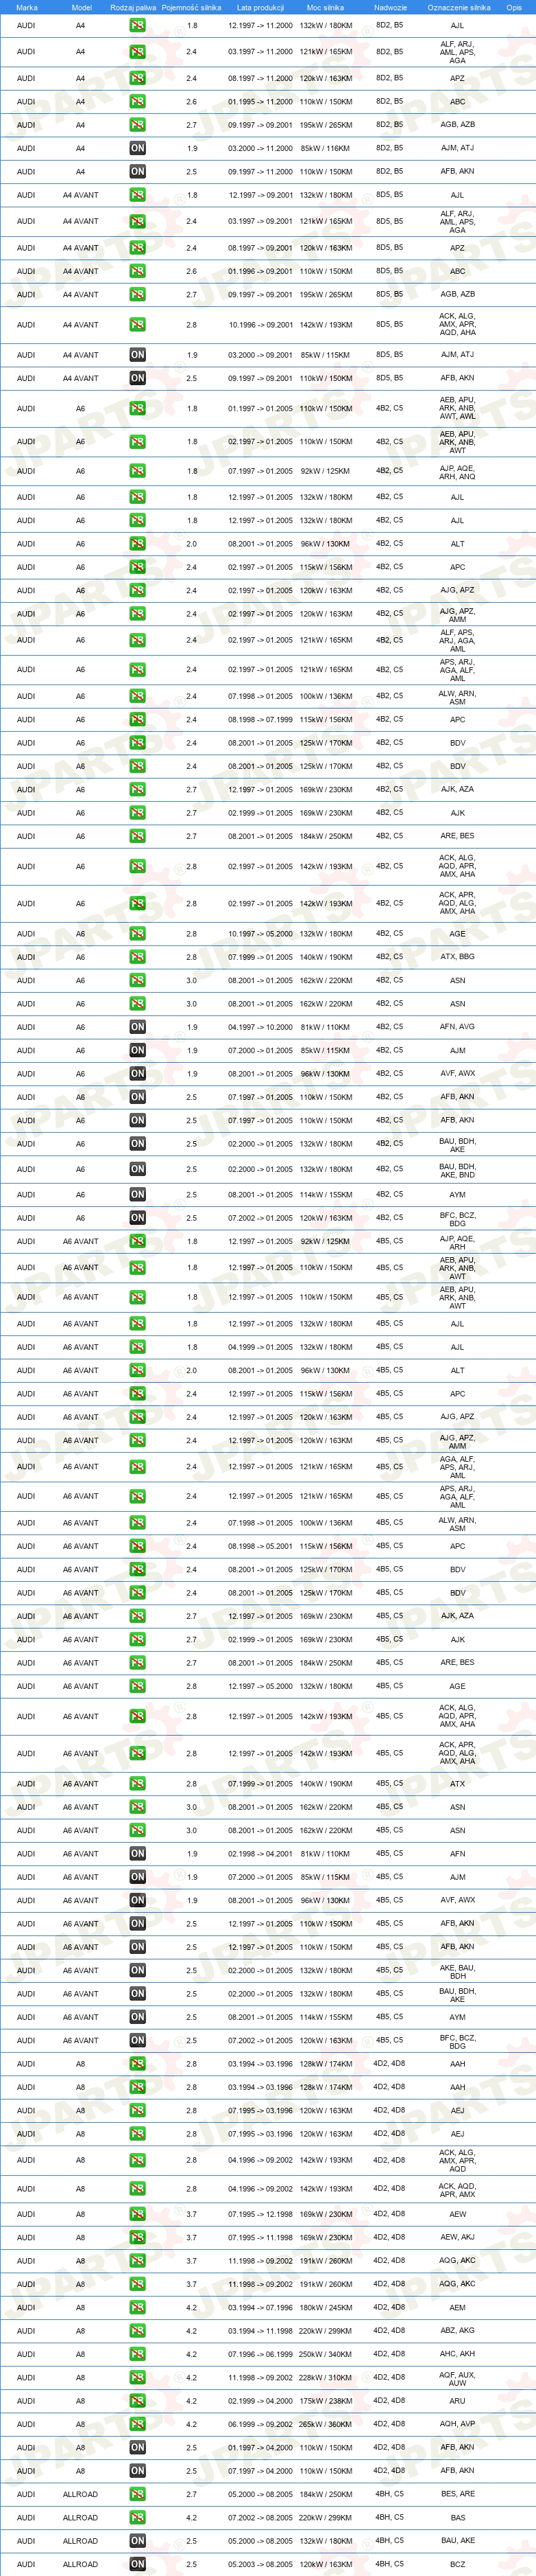Click petrol icon in A6 AVANT 2.0 ALT row
Image resolution: width=536 pixels, height=2576 pixels.
click(138, 1371)
